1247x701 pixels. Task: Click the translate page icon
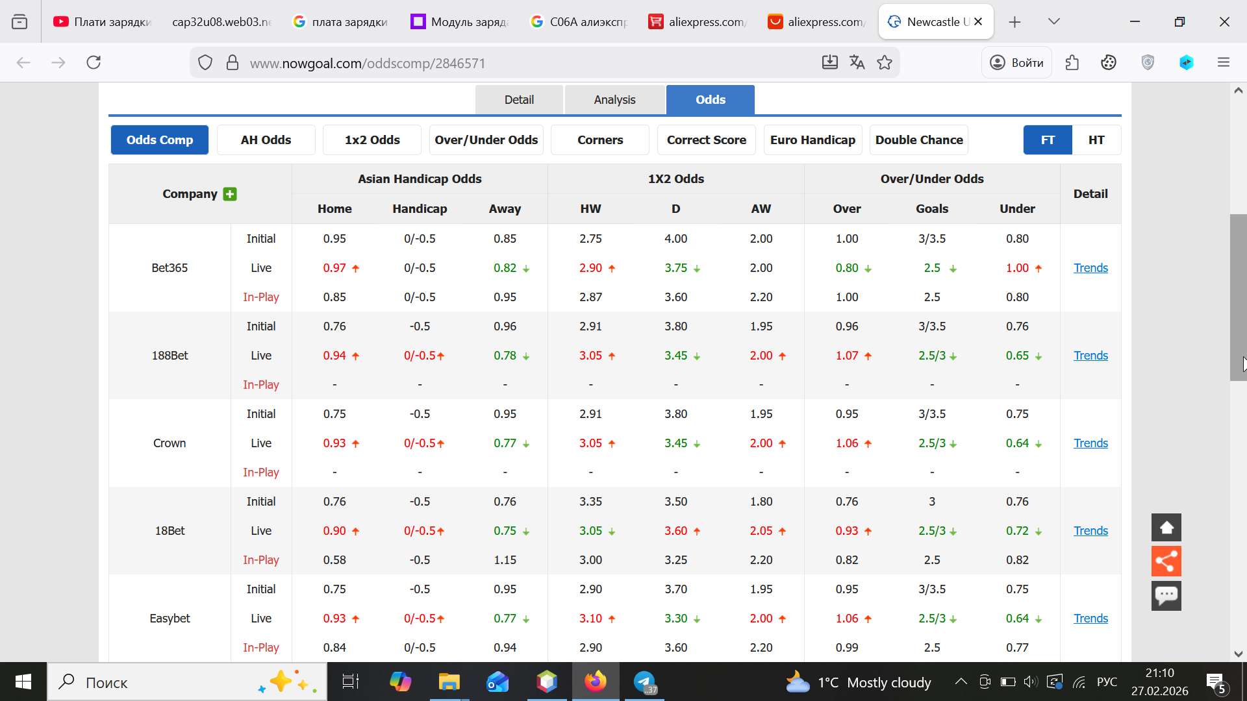tap(857, 63)
